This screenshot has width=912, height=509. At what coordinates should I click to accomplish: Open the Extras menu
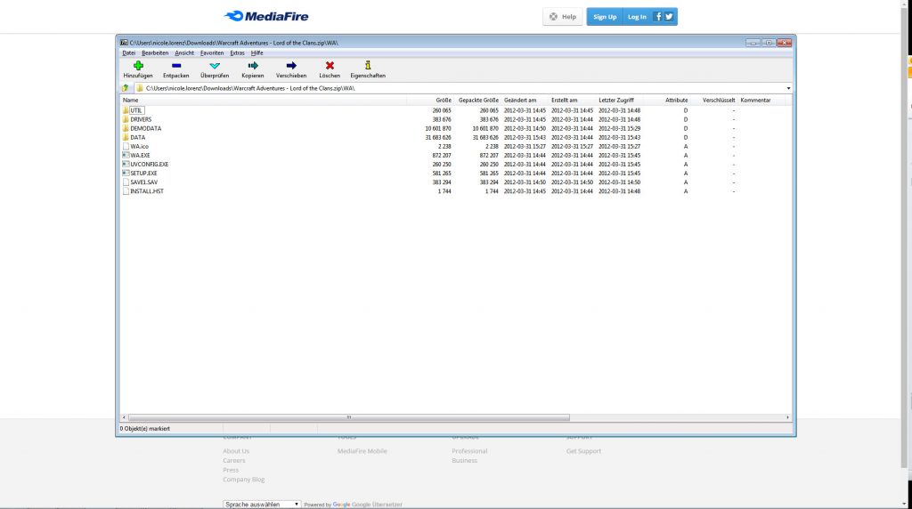click(x=237, y=53)
